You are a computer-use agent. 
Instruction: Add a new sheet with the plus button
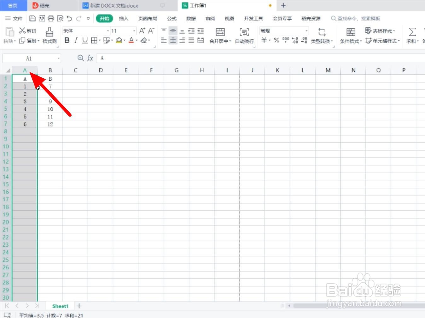pyautogui.click(x=79, y=306)
